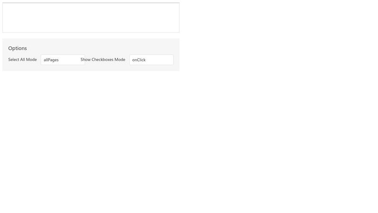Click the 'Show Checkboxes Mode' label
Image resolution: width=378 pixels, height=213 pixels.
(103, 60)
